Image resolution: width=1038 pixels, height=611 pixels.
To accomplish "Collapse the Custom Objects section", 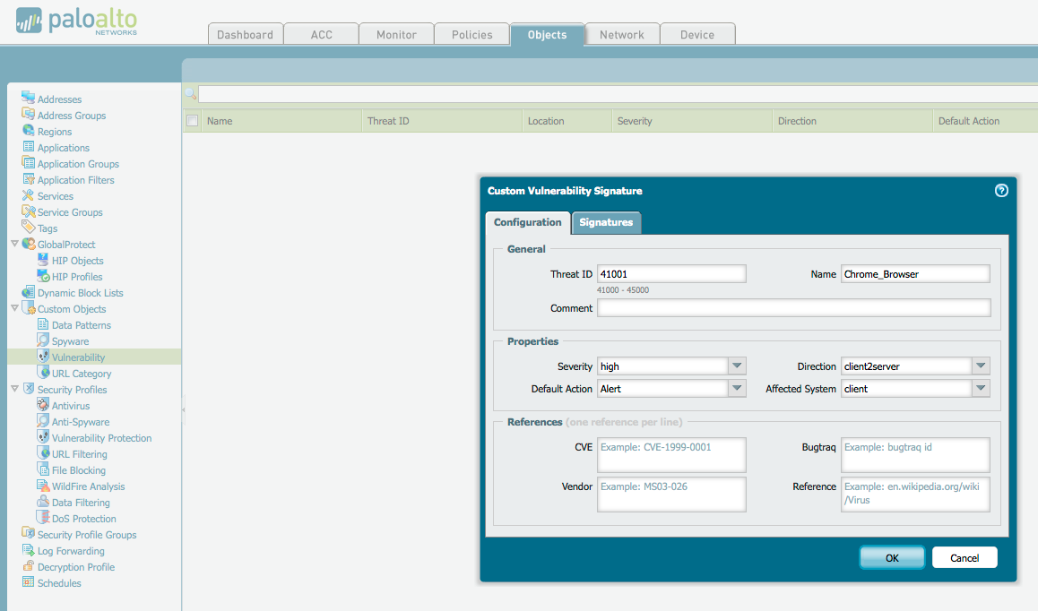I will (x=13, y=308).
